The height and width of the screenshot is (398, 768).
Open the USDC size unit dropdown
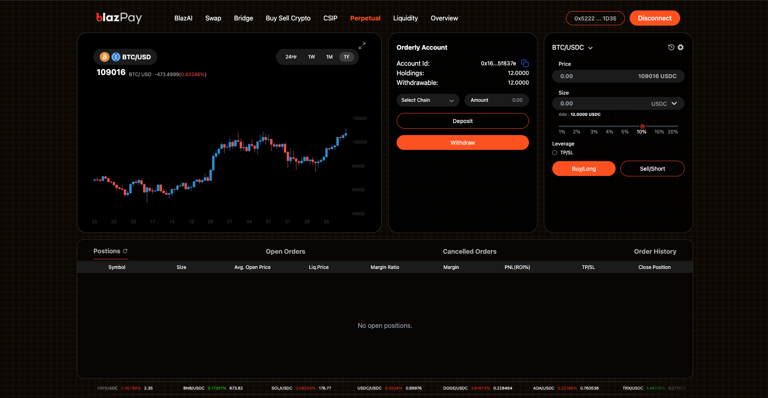click(x=664, y=103)
